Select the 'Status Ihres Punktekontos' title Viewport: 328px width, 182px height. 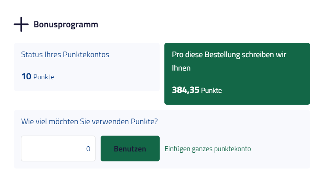pos(65,54)
